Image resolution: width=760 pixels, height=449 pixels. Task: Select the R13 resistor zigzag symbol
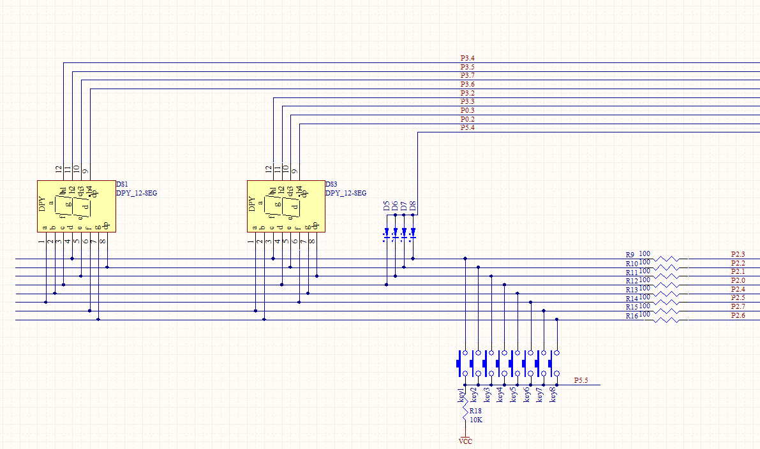point(667,294)
